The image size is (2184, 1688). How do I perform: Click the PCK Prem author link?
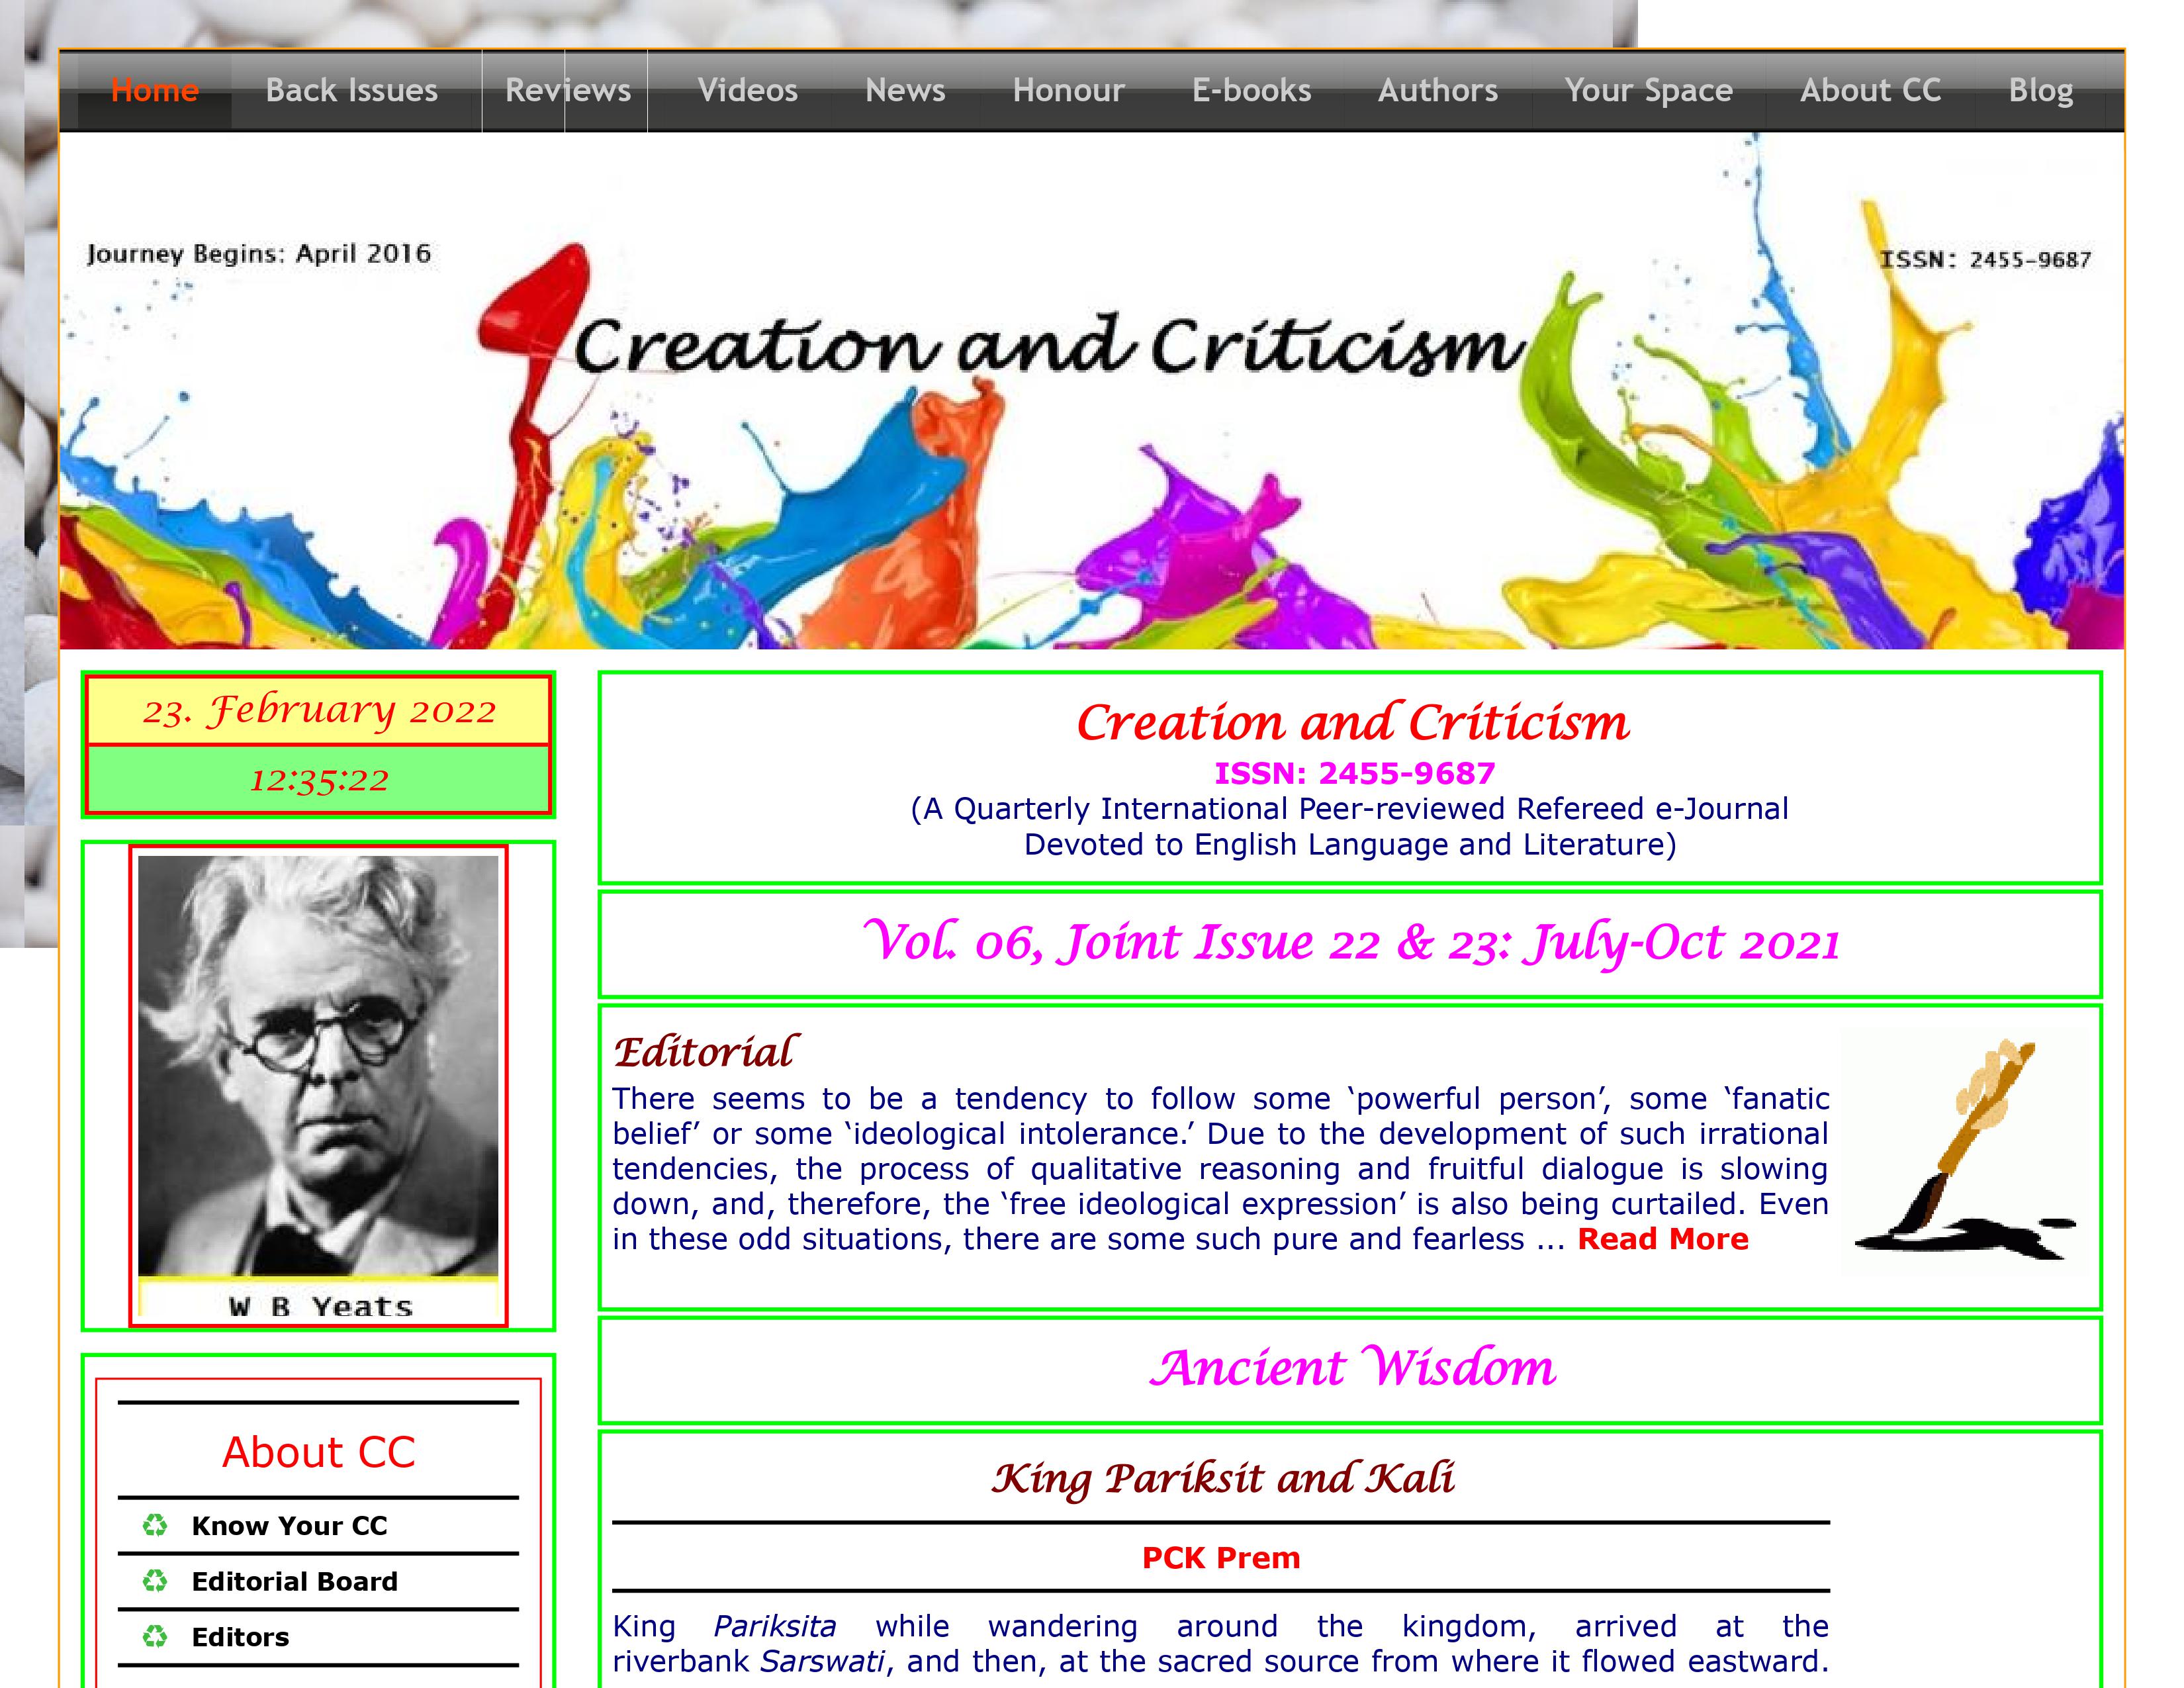coord(1220,1557)
